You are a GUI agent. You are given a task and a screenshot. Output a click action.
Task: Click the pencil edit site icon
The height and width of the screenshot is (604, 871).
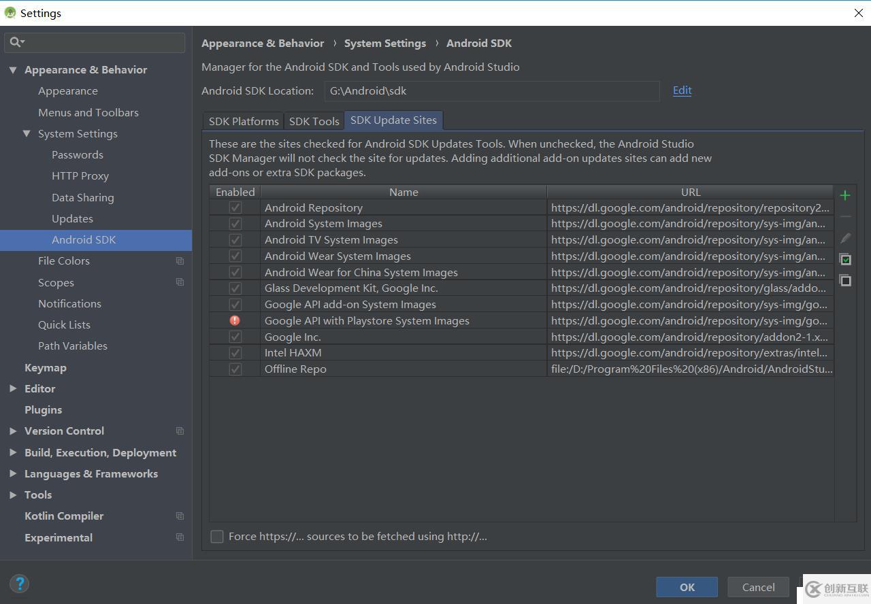tap(844, 238)
